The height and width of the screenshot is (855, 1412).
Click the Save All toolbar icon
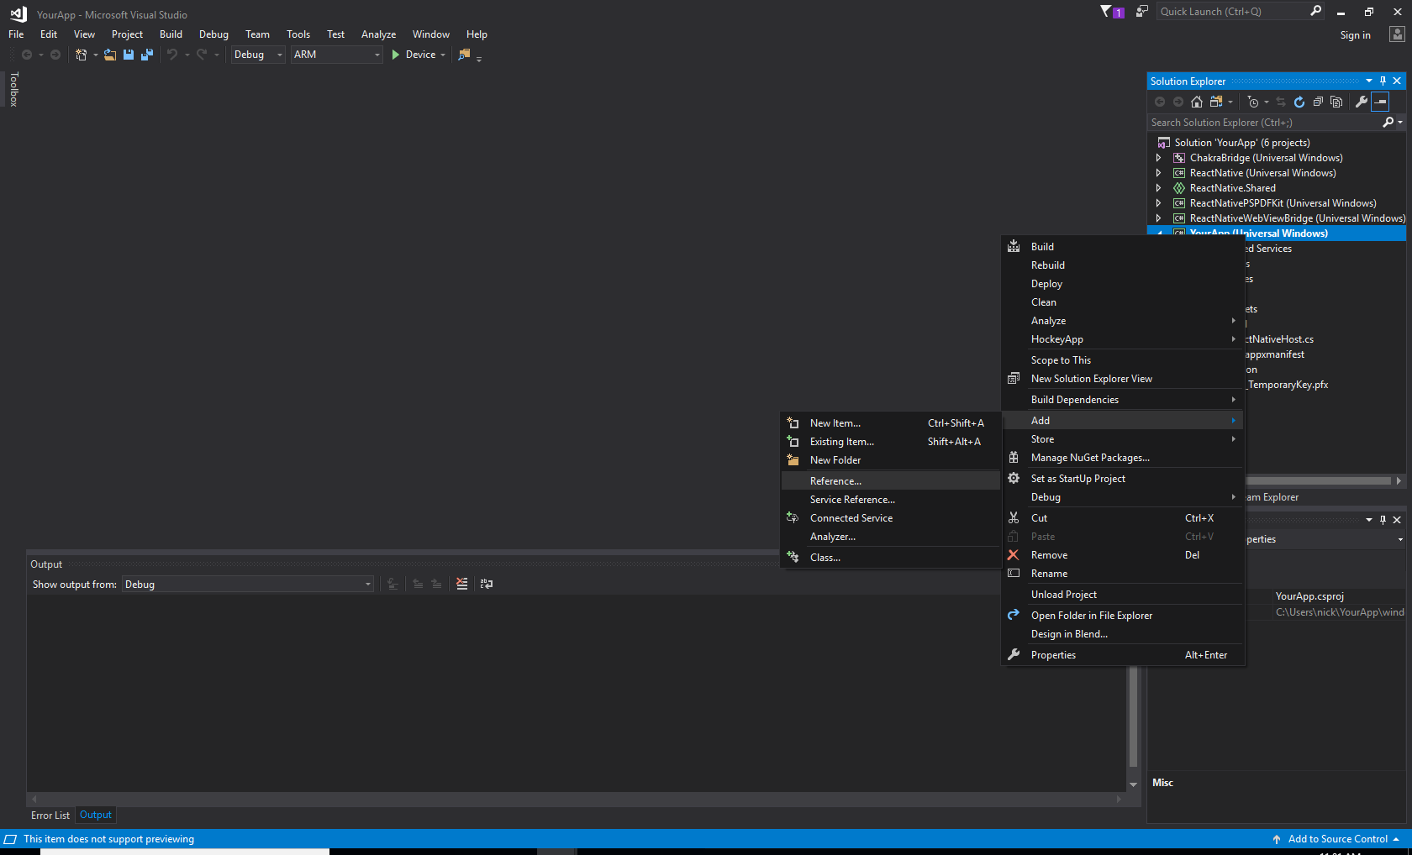tap(147, 55)
